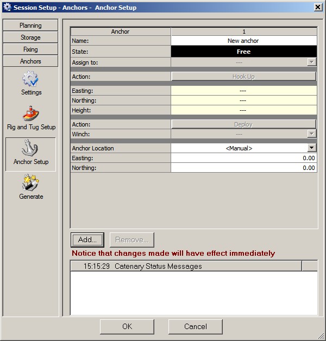Close the Session Setup dialog
Viewport: 326px width, 341px height.
point(317,7)
